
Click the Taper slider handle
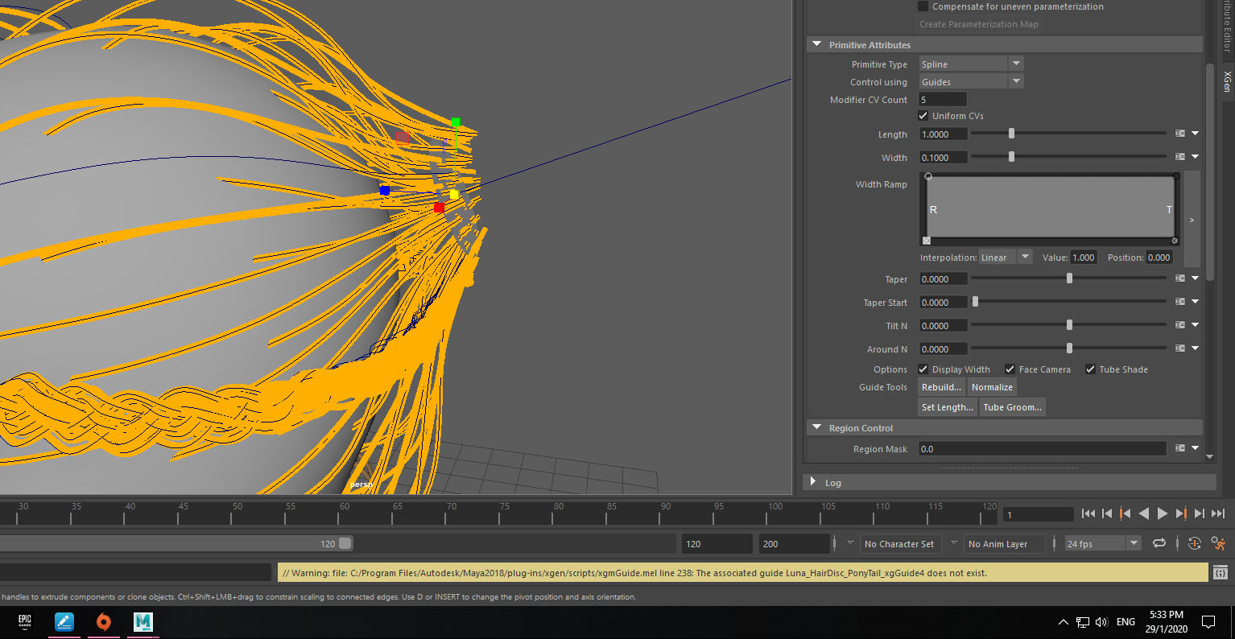point(1069,278)
